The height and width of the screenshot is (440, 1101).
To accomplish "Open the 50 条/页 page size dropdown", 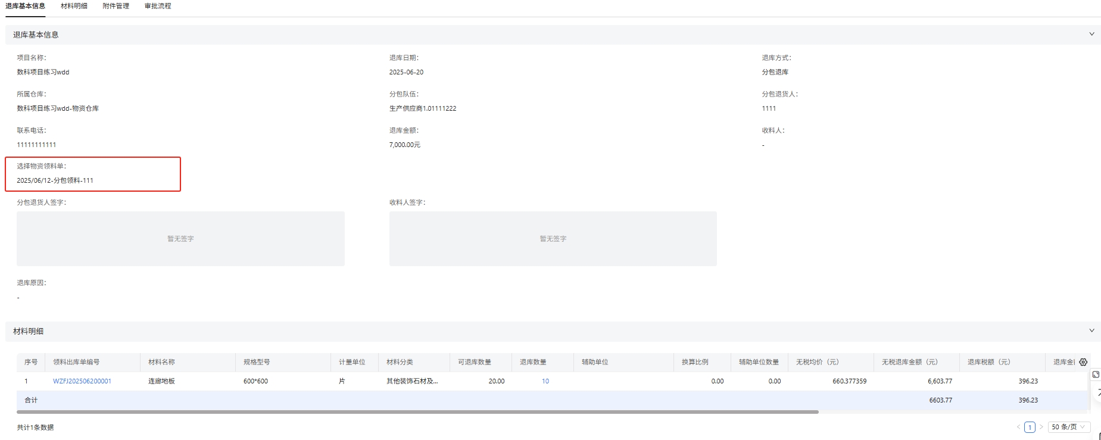I will tap(1068, 427).
